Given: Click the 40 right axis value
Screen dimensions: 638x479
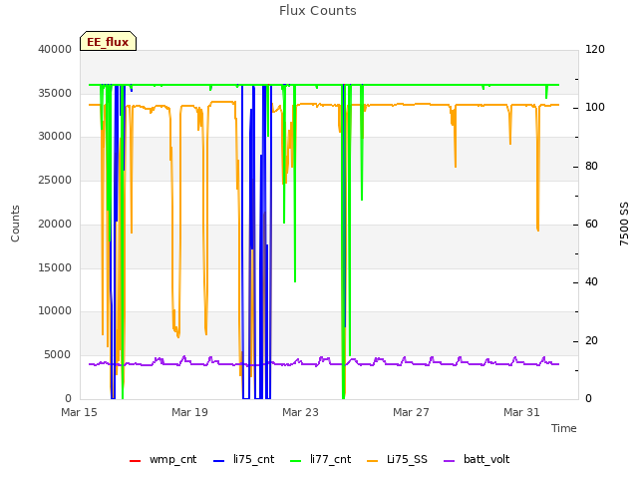Looking at the screenshot, I should point(591,281).
